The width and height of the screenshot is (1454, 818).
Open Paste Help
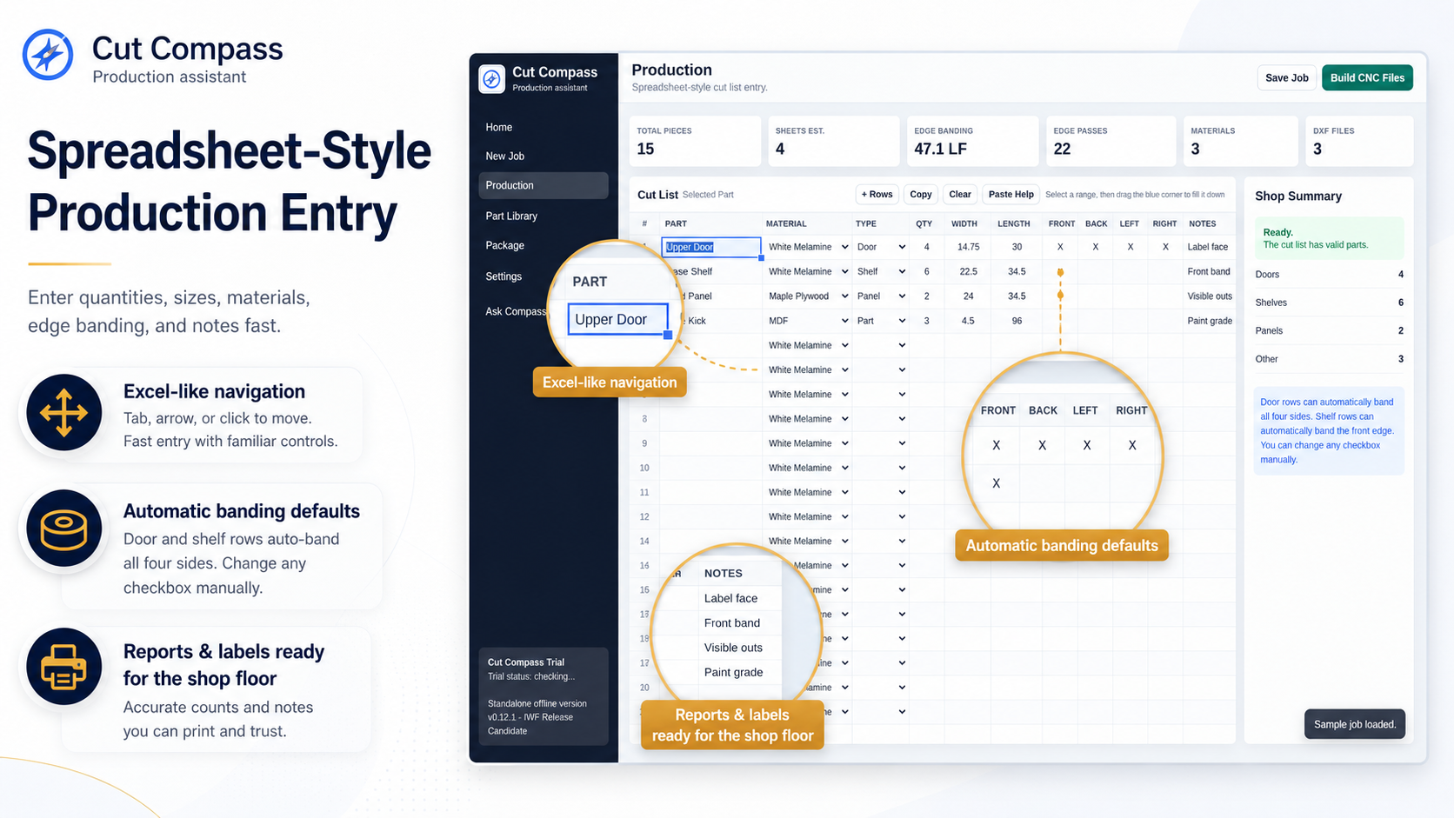1010,195
